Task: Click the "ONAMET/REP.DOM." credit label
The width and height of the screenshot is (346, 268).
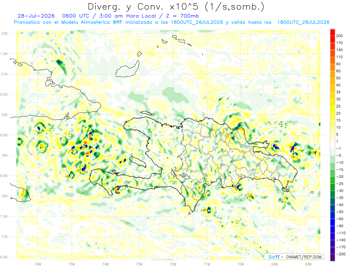Action: pyautogui.click(x=304, y=257)
